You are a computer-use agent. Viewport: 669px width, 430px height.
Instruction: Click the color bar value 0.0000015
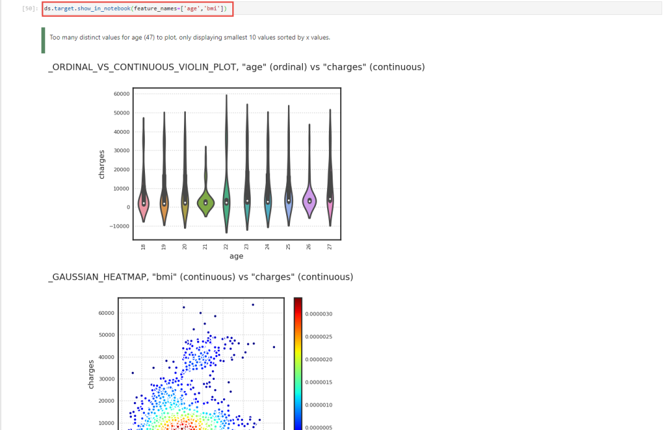pyautogui.click(x=319, y=382)
